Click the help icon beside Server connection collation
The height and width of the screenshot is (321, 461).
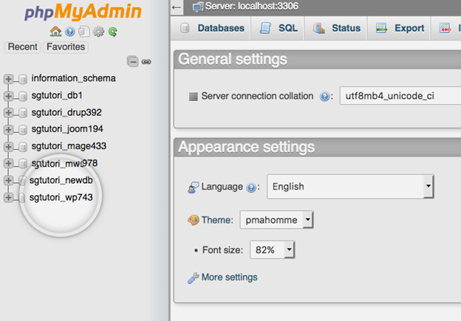click(x=324, y=97)
